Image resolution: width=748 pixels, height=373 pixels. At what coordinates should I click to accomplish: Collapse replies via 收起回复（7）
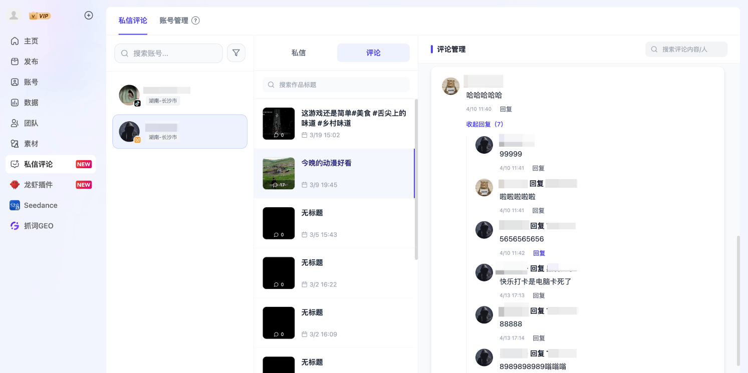coord(484,124)
